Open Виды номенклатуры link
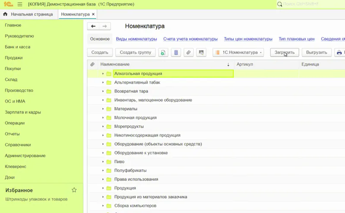The width and height of the screenshot is (345, 213). [136, 39]
